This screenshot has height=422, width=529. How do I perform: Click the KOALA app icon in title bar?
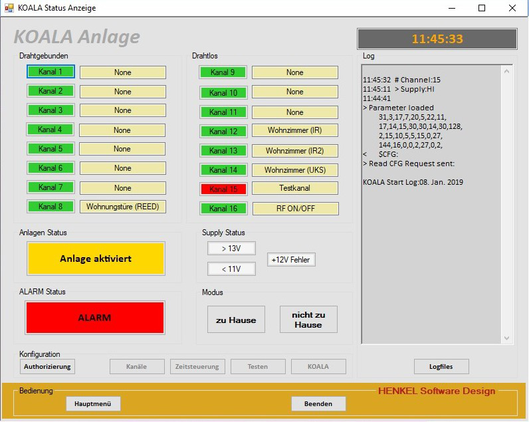tap(9, 8)
